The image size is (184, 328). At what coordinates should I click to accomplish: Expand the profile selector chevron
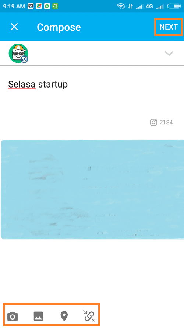point(169,53)
